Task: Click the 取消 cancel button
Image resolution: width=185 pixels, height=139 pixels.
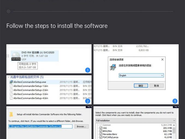Action: coord(157,86)
